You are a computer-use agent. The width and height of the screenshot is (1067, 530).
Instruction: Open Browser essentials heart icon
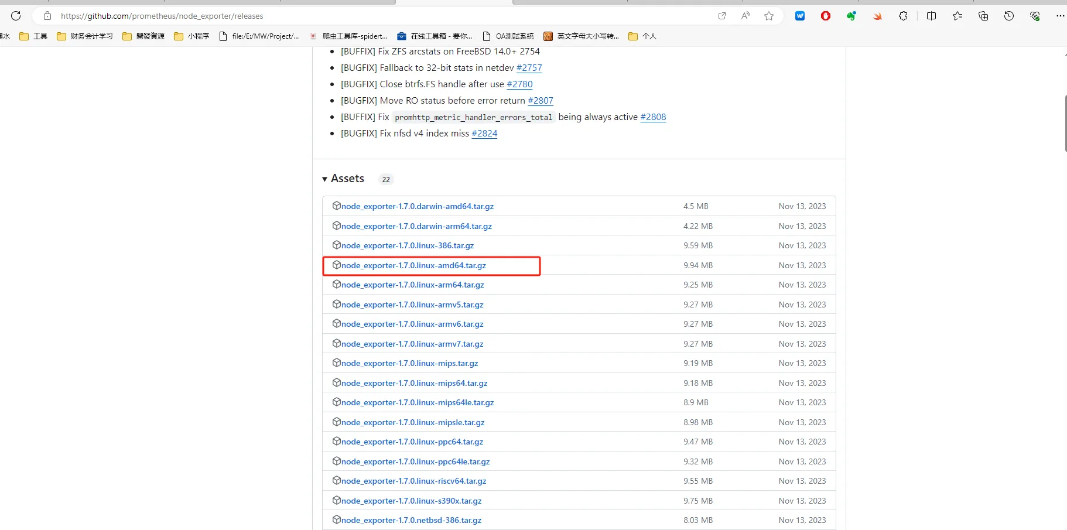click(1035, 16)
